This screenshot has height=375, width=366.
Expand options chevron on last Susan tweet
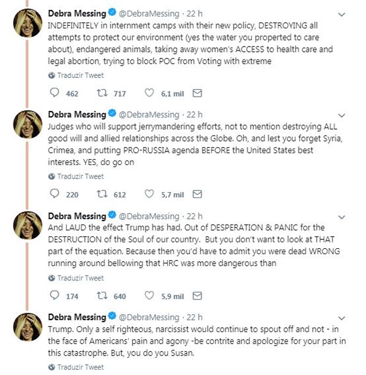(342, 318)
